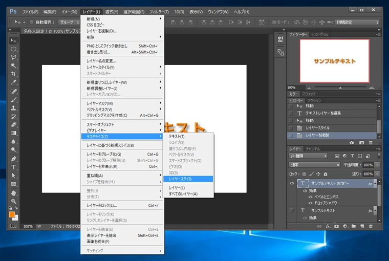The height and width of the screenshot is (261, 389).
Task: Select the Brush tool
Action: point(13,100)
